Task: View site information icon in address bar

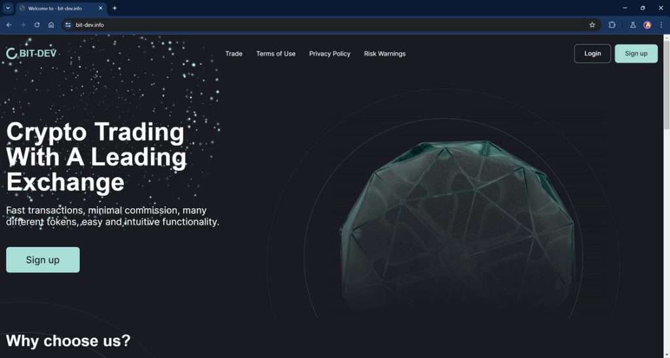Action: coord(68,25)
